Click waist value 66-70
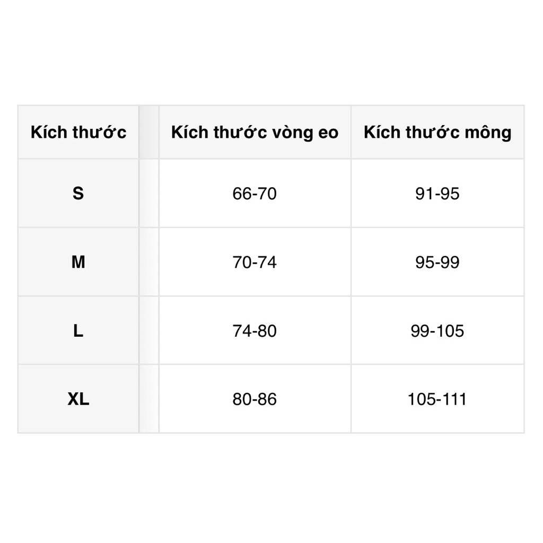This screenshot has width=543, height=543. coord(255,193)
